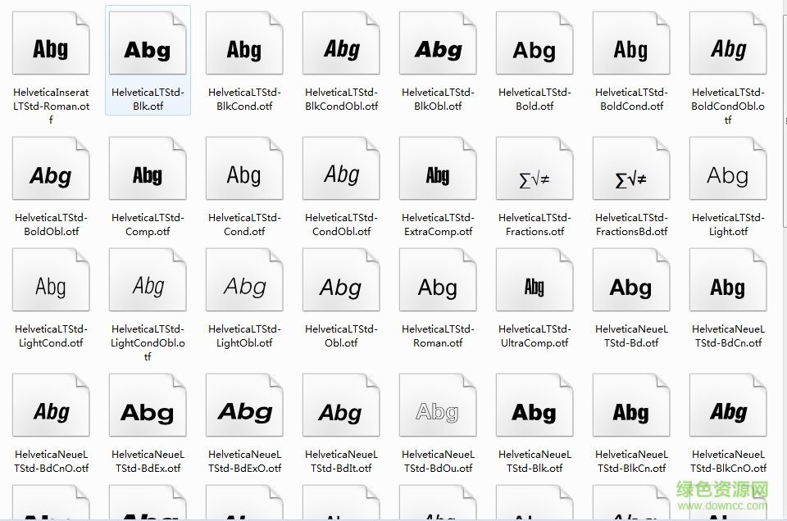The image size is (787, 521).
Task: Click HelveticaLTStd-BoldCond.otf file icon
Action: pos(631,43)
